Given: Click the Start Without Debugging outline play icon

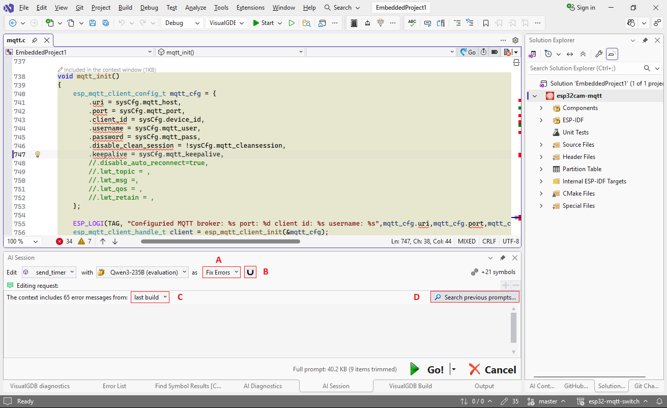Looking at the screenshot, I should (292, 23).
